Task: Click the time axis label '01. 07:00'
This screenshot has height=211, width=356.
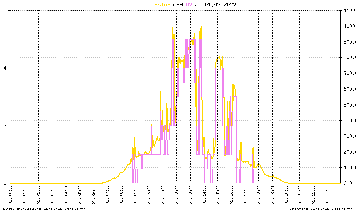Action: click(107, 195)
